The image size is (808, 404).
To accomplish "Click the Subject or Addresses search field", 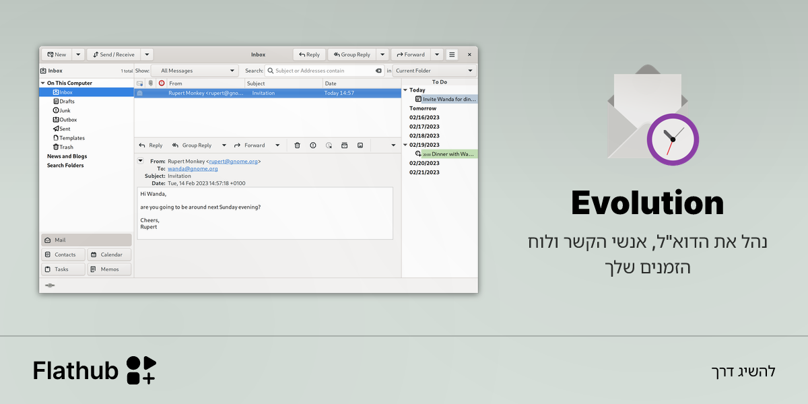I will point(325,71).
